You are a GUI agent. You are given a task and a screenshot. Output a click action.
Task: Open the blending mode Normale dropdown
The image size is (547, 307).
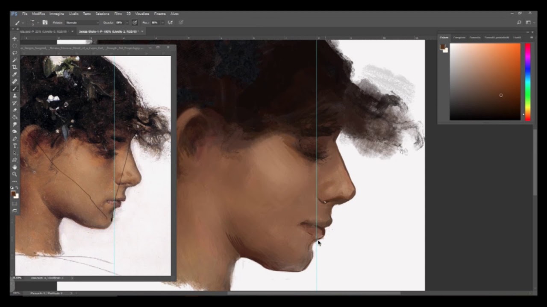(82, 23)
